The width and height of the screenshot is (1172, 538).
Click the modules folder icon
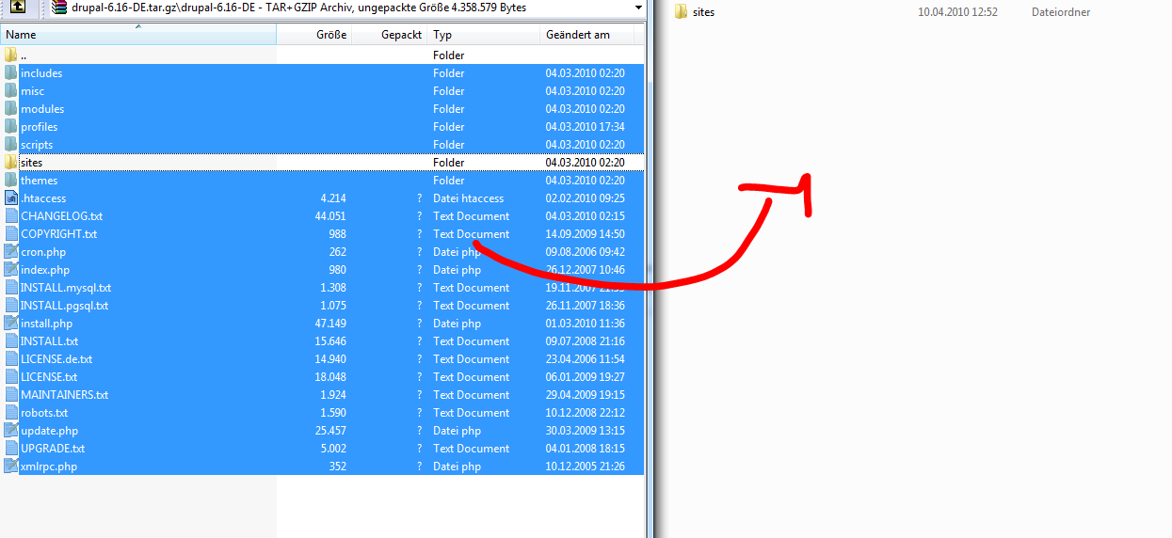(x=10, y=109)
